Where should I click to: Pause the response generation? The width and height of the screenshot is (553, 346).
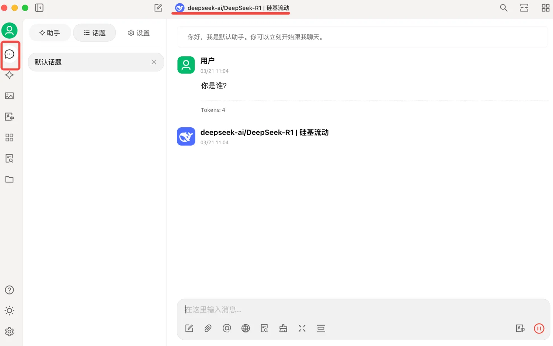click(539, 328)
